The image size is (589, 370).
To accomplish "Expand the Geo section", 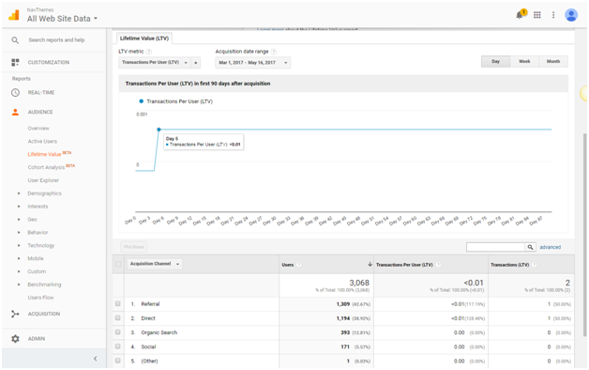I will (x=19, y=219).
